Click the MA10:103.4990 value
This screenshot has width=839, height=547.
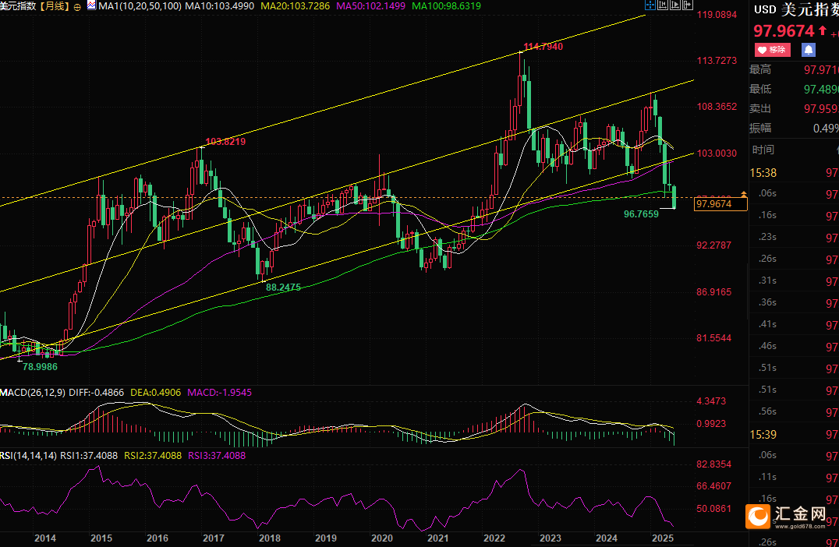220,6
